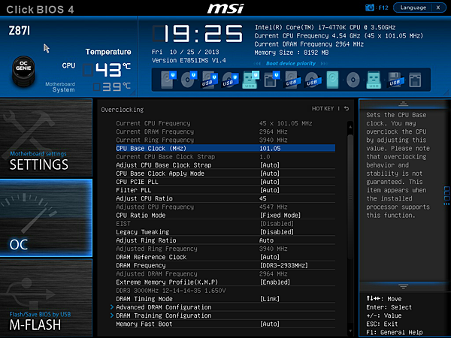Click the Current CPU Base Clock Strap row
The width and height of the screenshot is (451, 338).
pyautogui.click(x=225, y=157)
